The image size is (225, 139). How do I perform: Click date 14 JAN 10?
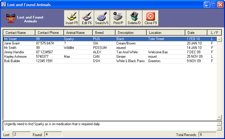pos(194,48)
